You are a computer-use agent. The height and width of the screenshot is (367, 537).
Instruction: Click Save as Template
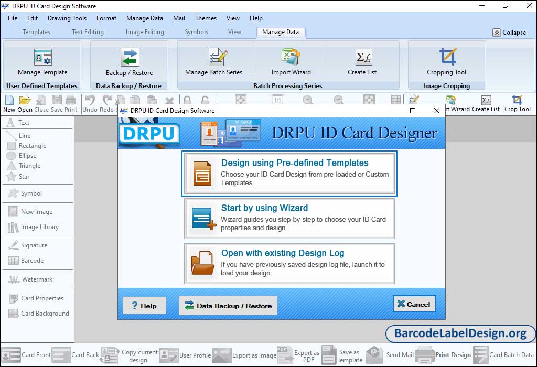coord(342,355)
